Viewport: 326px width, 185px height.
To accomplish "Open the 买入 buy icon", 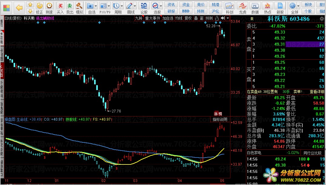I will pos(60,6).
